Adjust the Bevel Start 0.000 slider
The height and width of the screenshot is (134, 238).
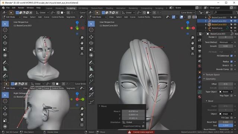pyautogui.click(x=226, y=122)
